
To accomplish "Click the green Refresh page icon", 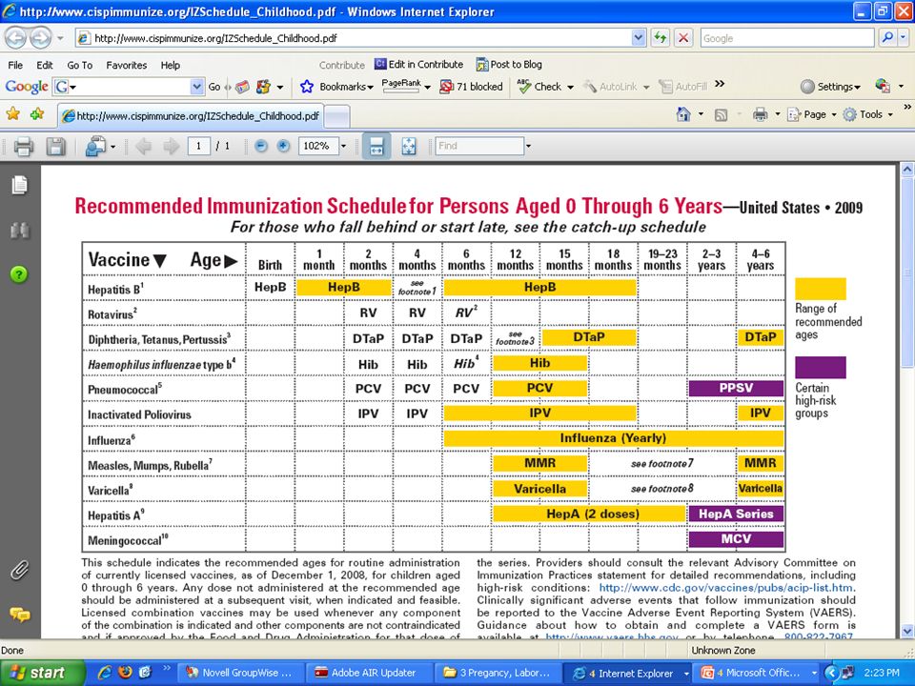I will click(x=660, y=38).
